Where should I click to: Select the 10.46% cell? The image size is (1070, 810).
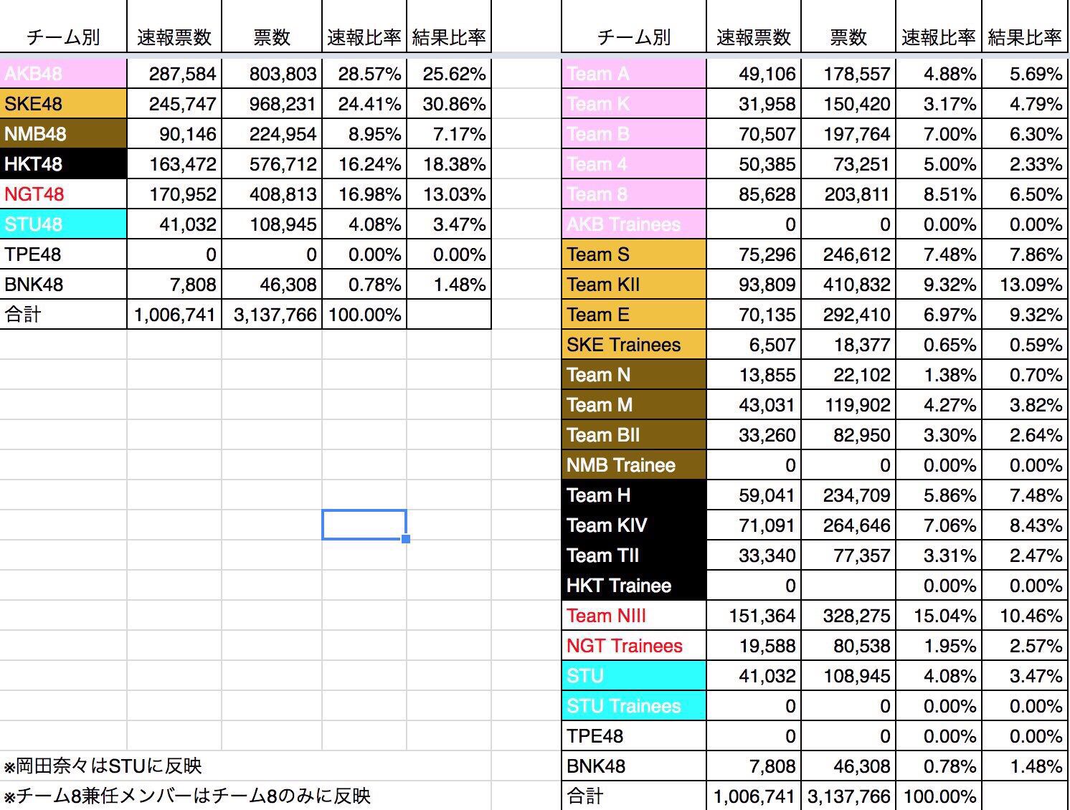pyautogui.click(x=1025, y=616)
